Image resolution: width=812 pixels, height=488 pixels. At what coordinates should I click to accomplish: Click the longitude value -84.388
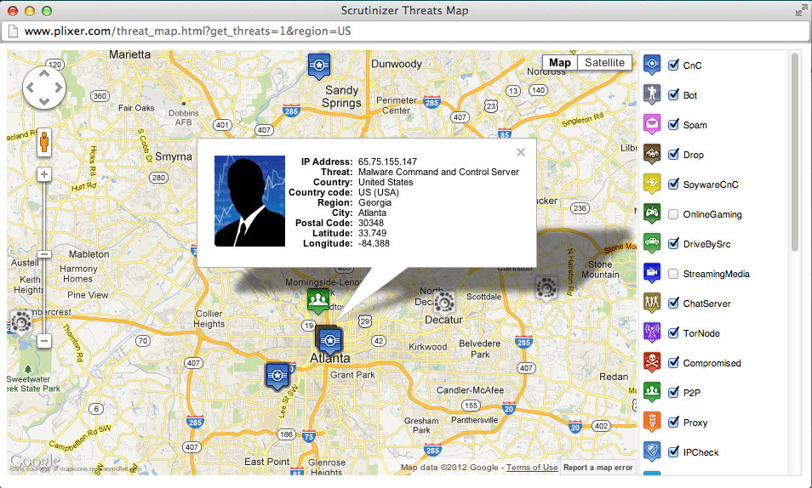click(374, 244)
